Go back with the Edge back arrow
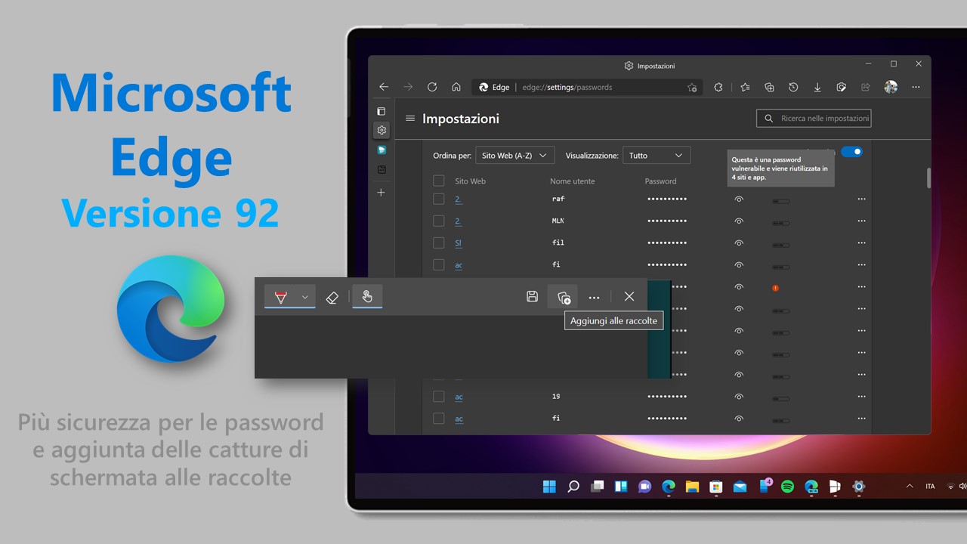 click(384, 87)
